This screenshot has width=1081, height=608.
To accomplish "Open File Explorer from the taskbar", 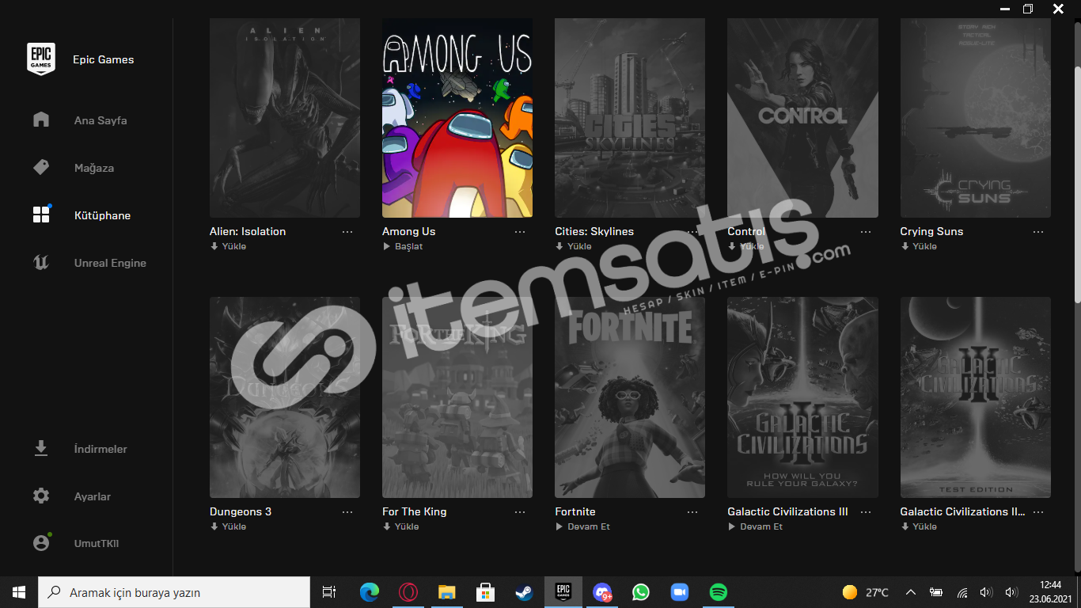I will [447, 592].
